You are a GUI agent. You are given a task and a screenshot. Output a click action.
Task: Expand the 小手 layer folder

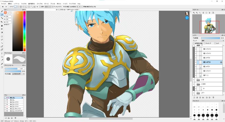point(198,80)
